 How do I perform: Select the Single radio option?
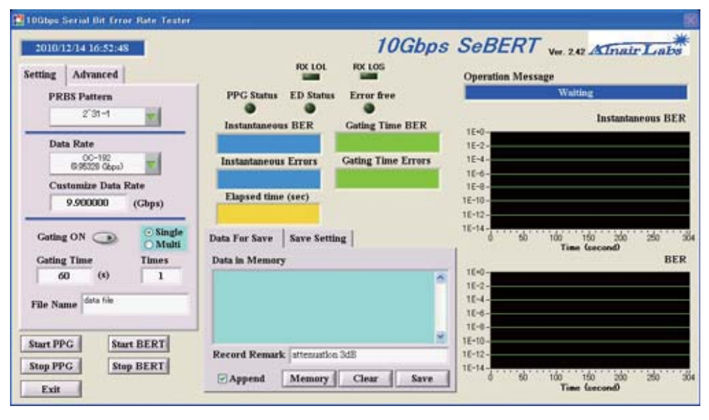[164, 232]
